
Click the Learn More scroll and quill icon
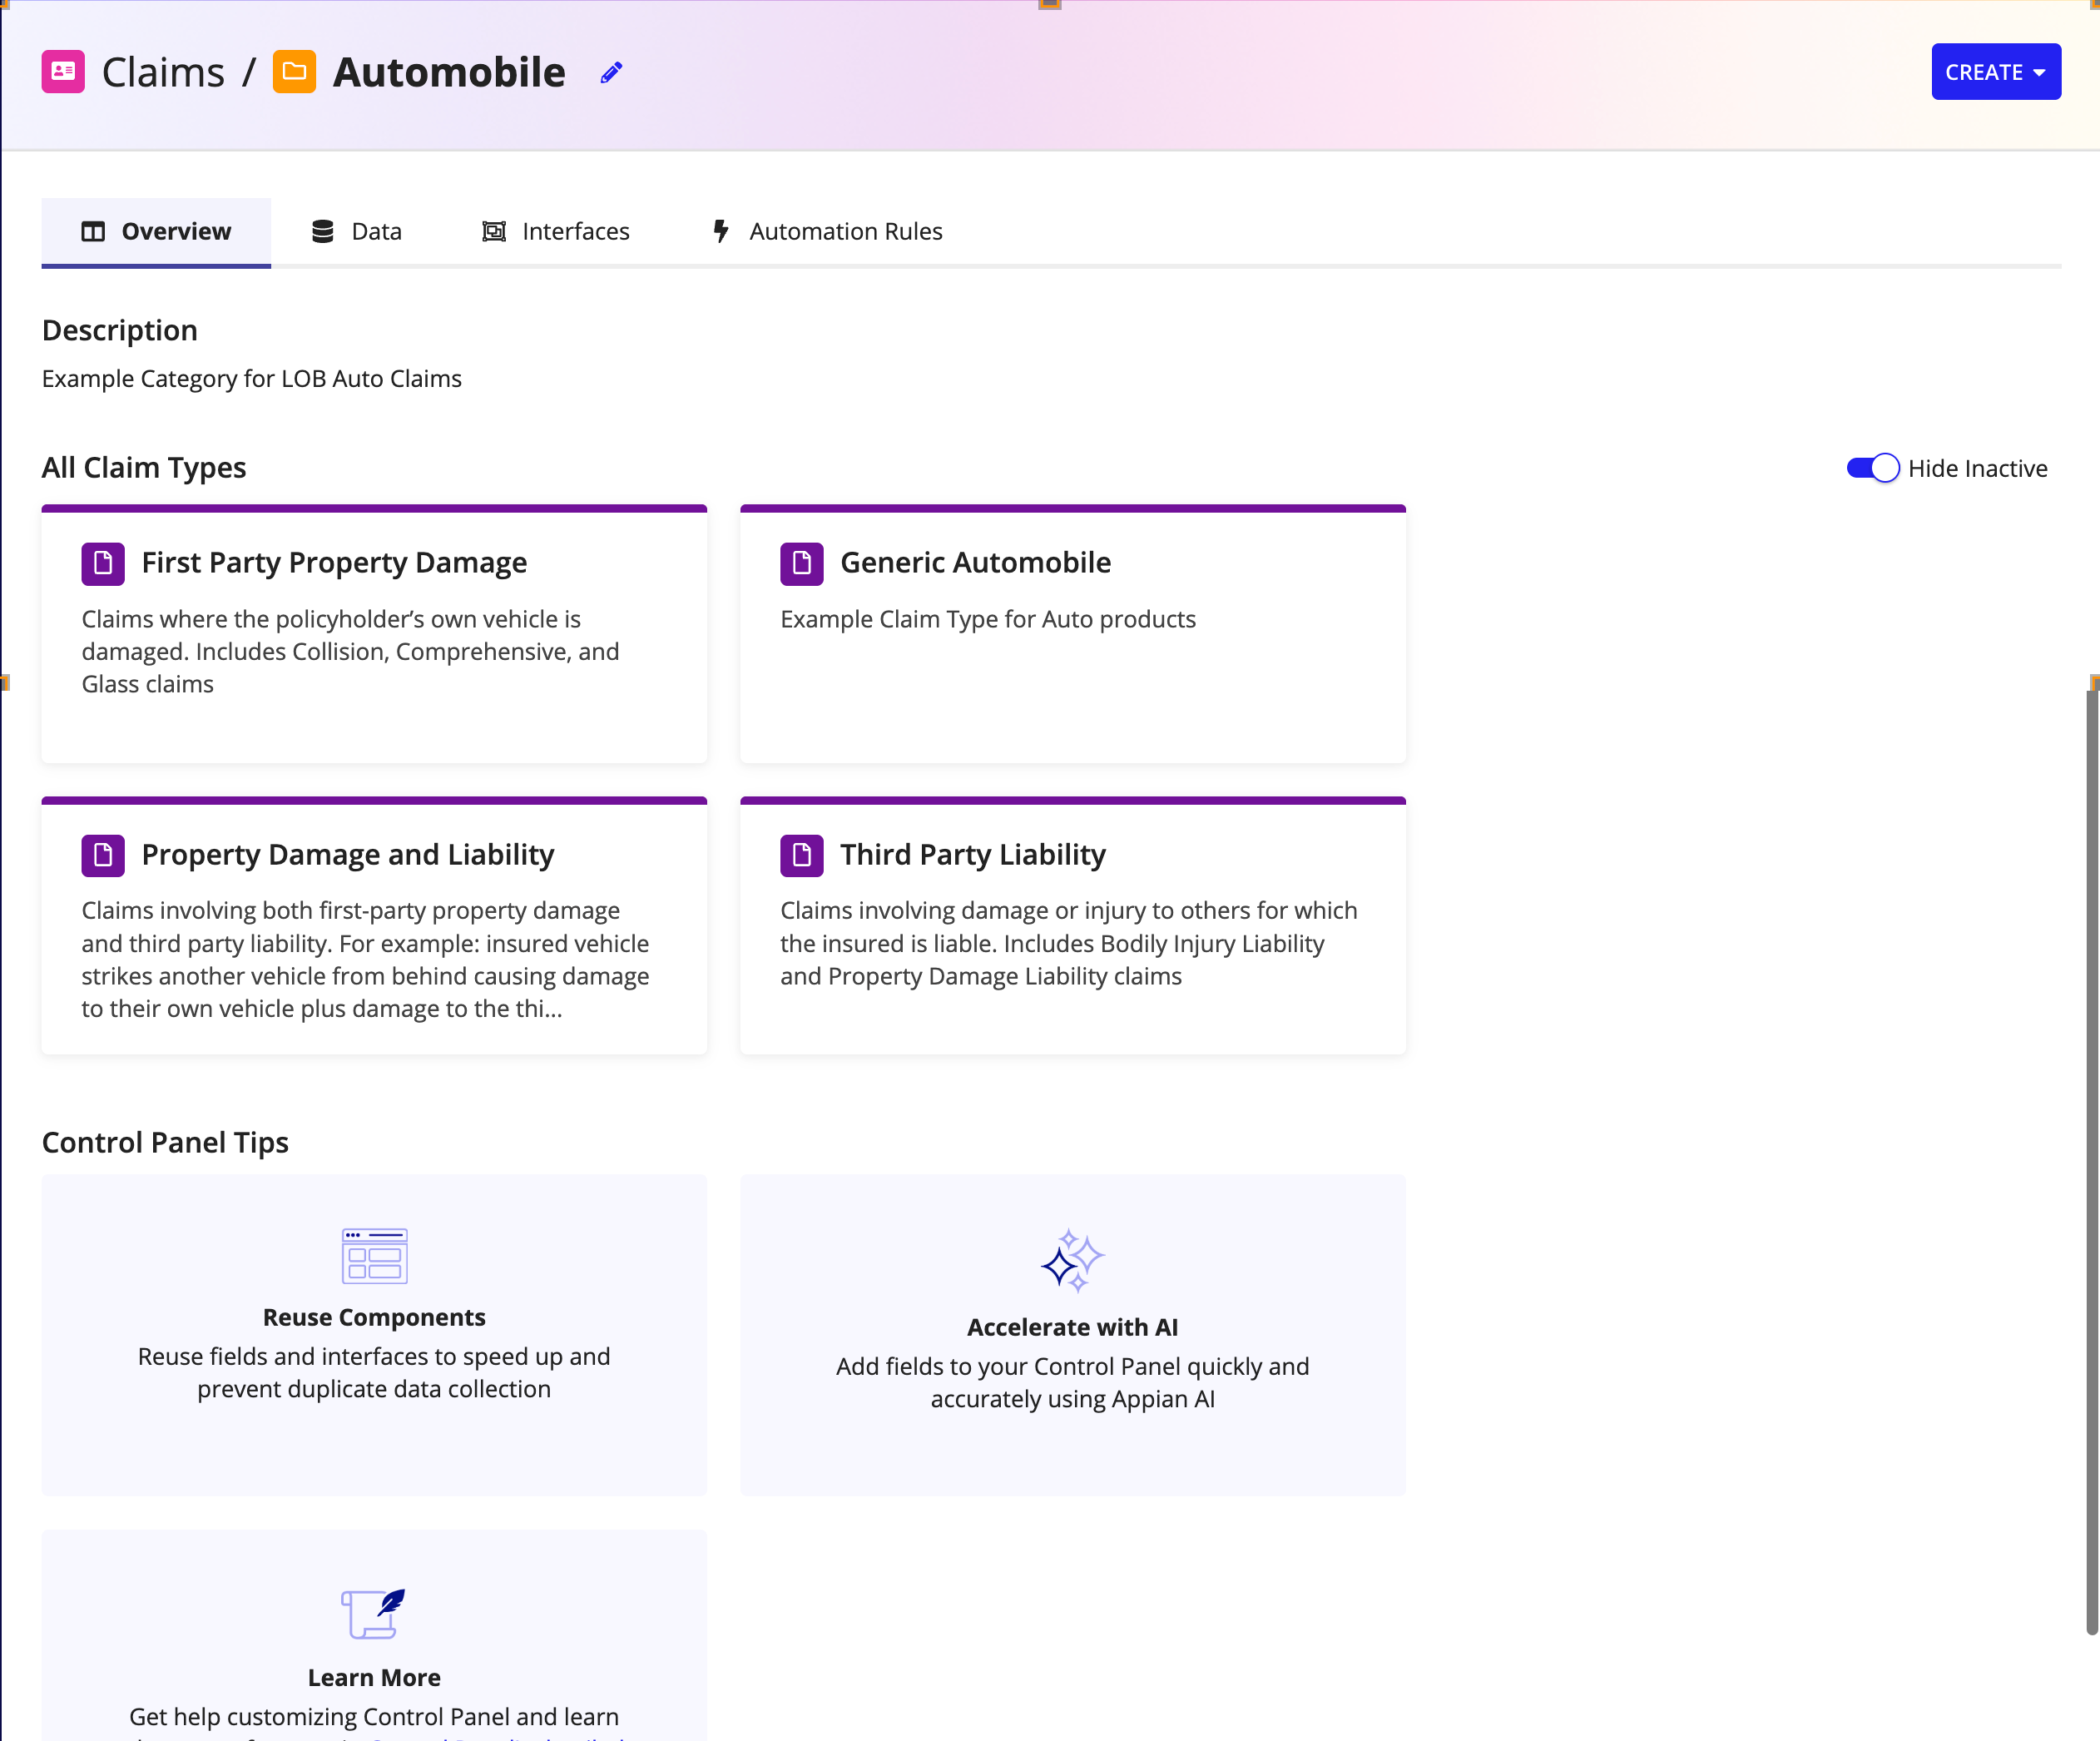(x=374, y=1614)
